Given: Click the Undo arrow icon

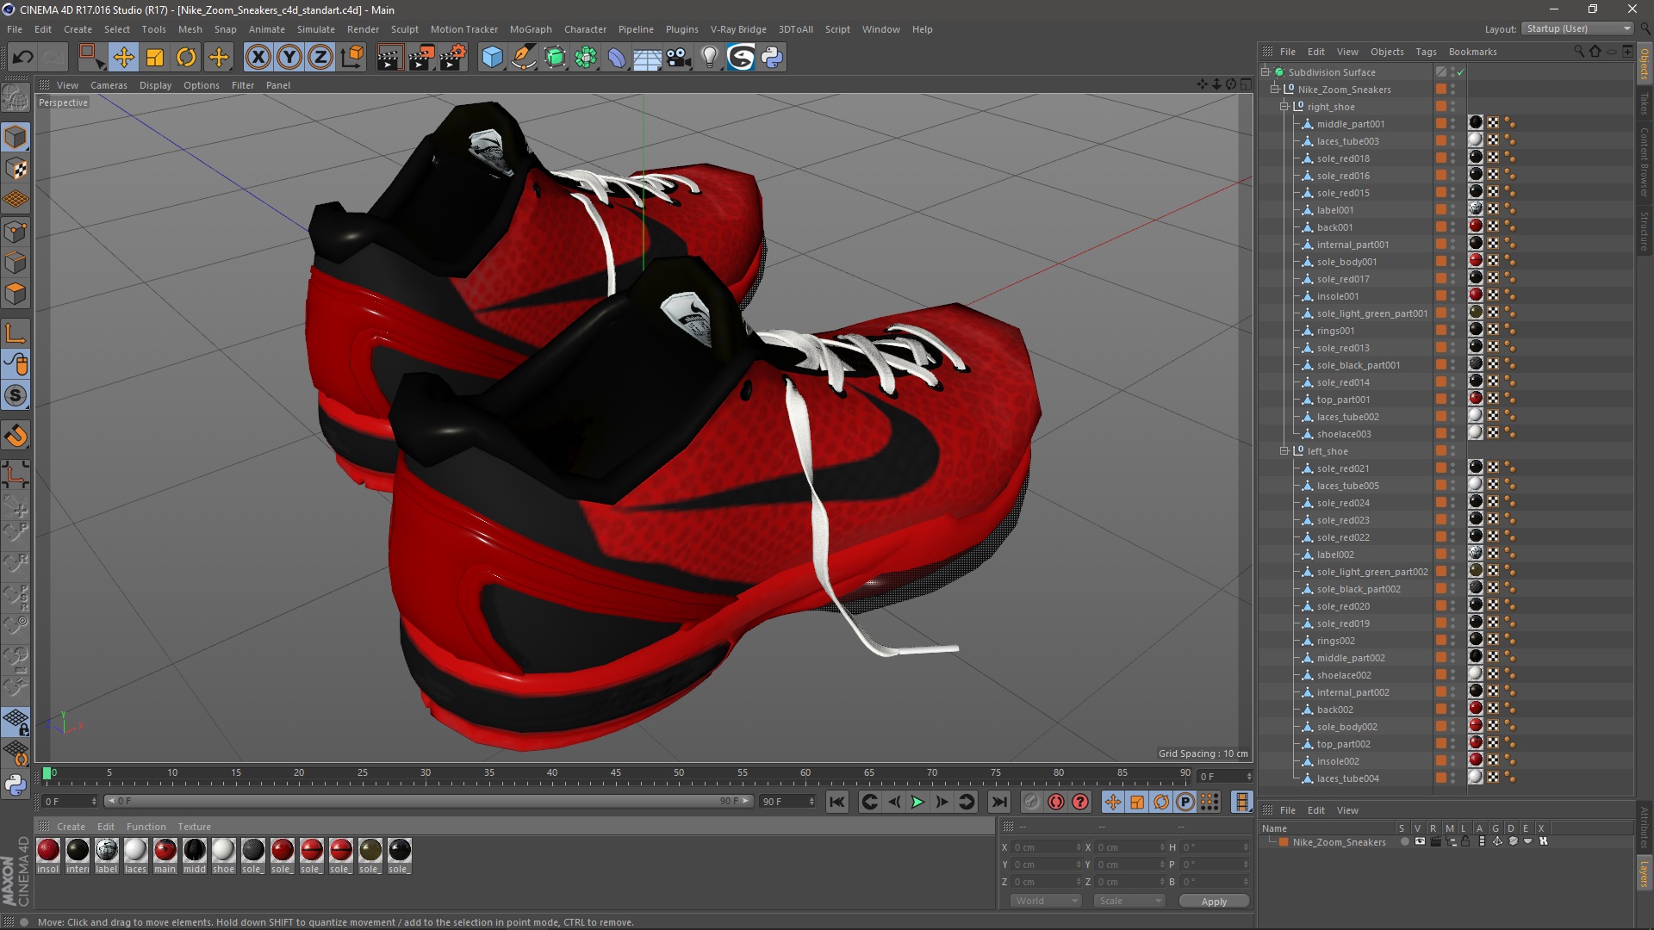Looking at the screenshot, I should point(23,58).
